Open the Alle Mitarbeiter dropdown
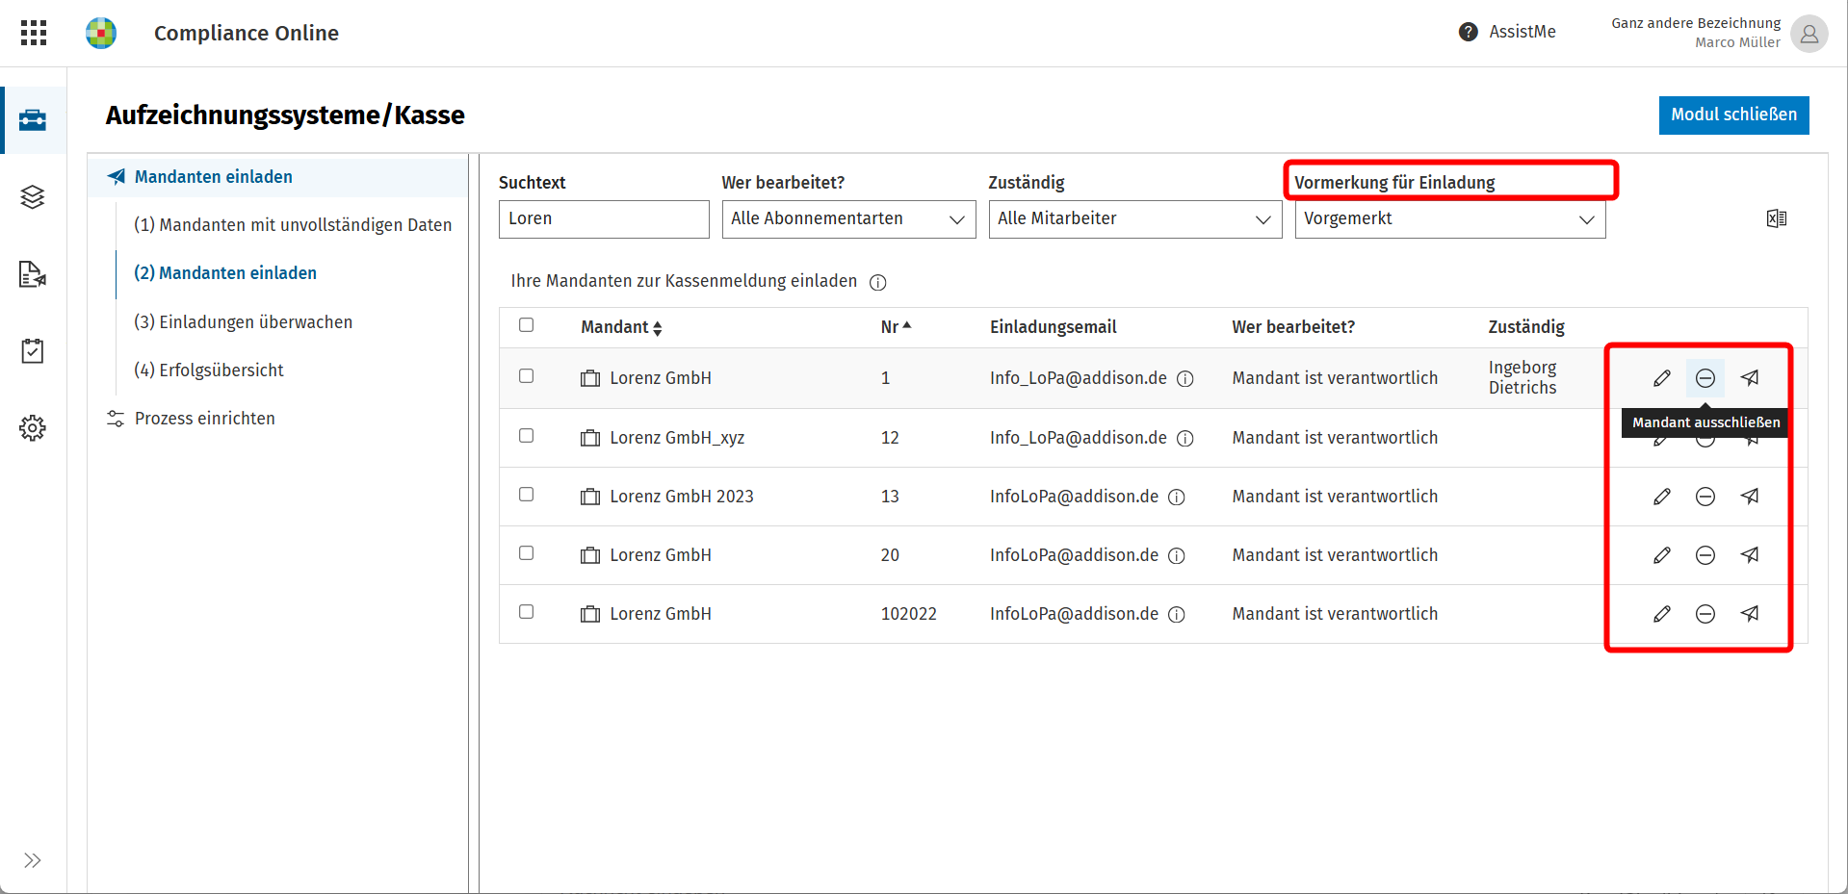The image size is (1848, 894). pos(1135,219)
